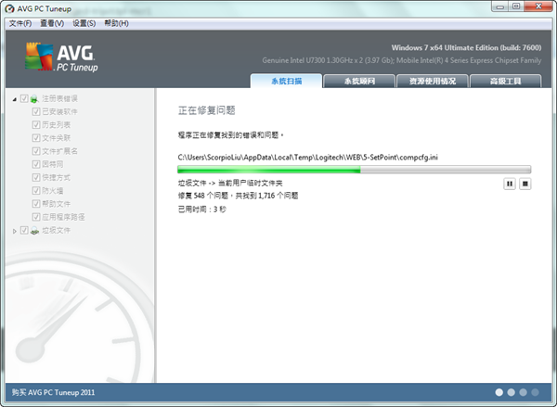This screenshot has width=557, height=407.
Task: Click the 注册表错误 registry icon in the tree
Action: point(34,98)
